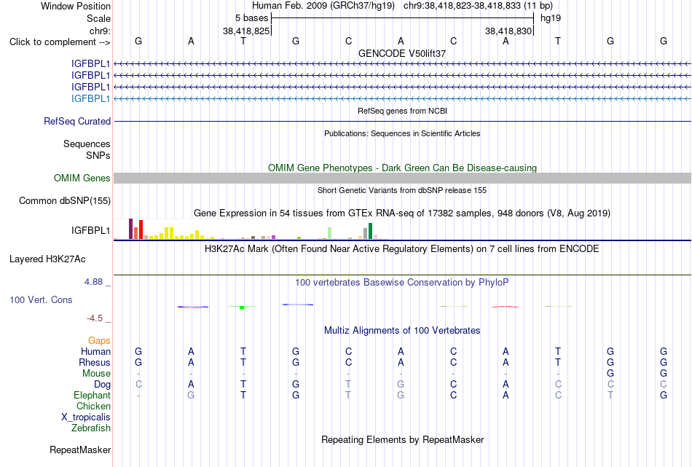The image size is (692, 467).
Task: Click the OMIM Gene Phenotypes green title
Action: [x=402, y=168]
